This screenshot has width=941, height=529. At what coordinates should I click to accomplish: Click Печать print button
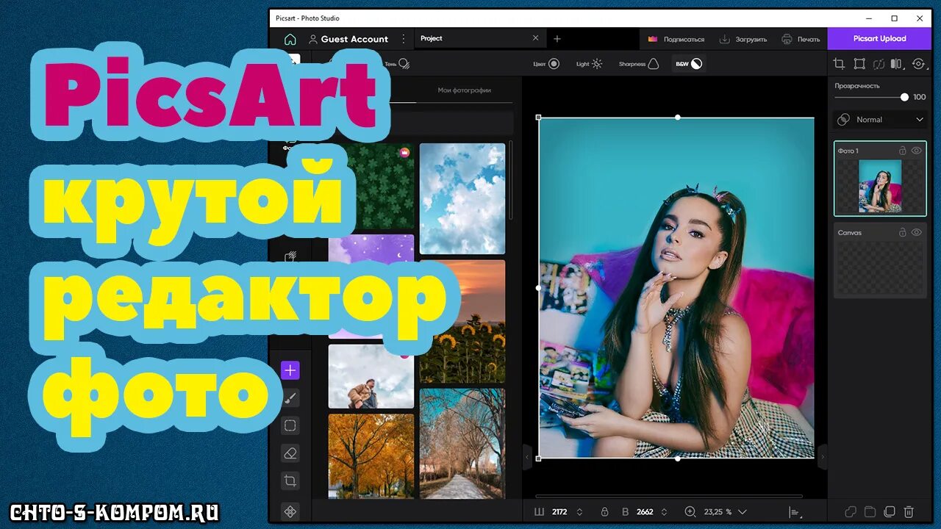[x=801, y=39]
